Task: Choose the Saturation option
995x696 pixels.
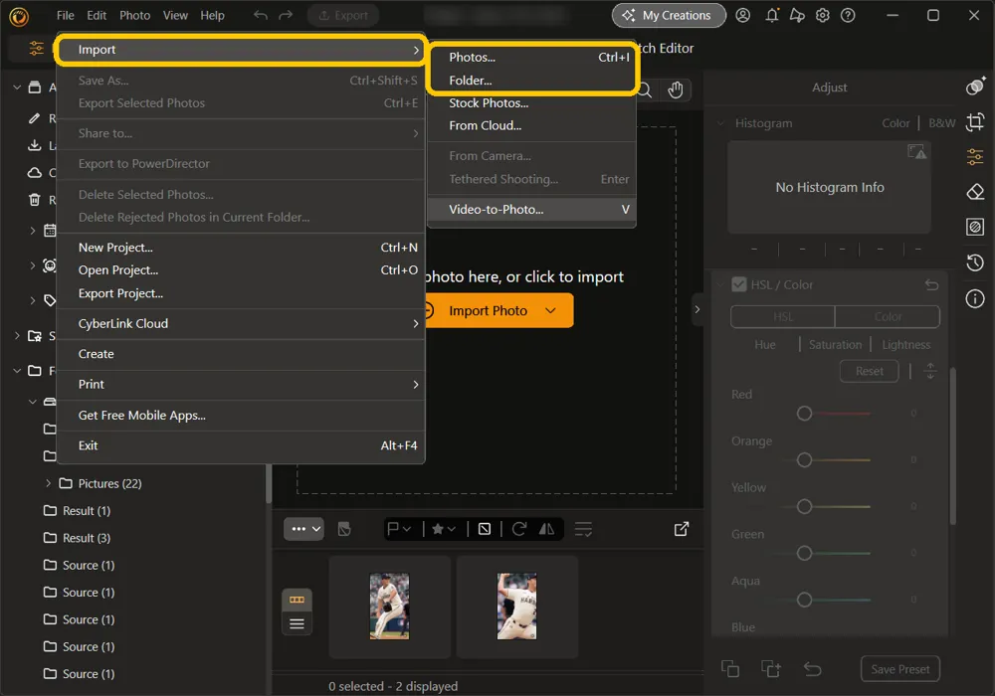Action: (835, 344)
